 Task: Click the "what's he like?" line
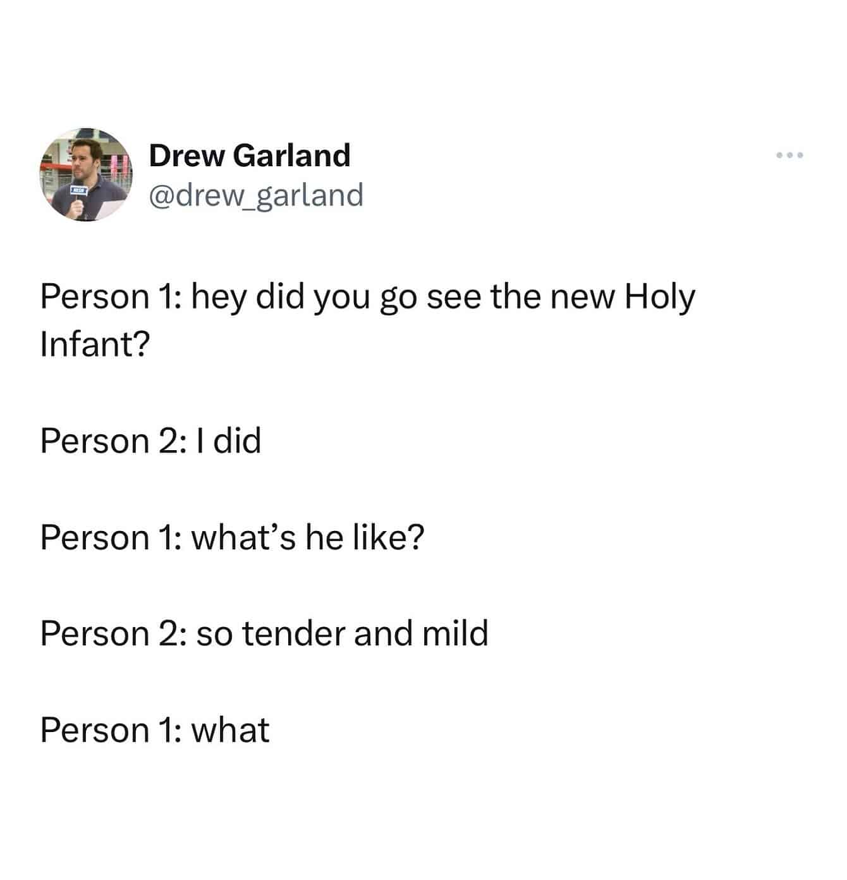coord(232,537)
